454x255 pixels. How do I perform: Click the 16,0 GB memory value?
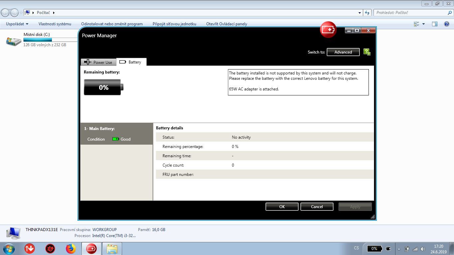tap(159, 229)
